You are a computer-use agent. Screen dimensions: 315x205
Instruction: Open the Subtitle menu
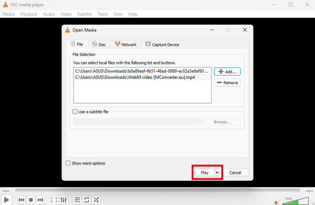click(85, 14)
